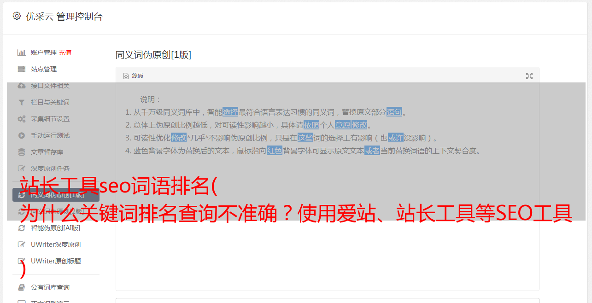Click the 文章暂存库 database icon
Screen dimensions: 592x303
(21, 152)
